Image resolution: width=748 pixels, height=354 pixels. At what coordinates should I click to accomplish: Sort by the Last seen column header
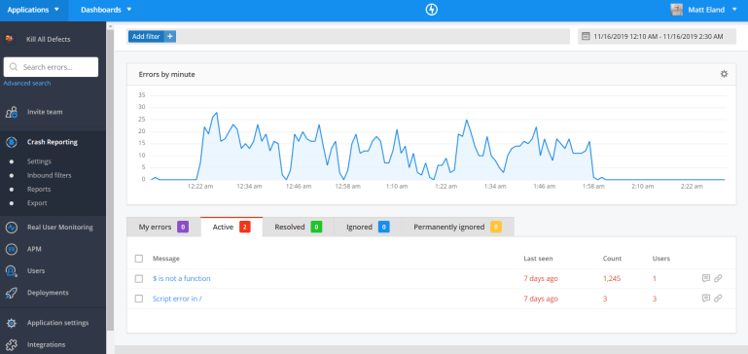coord(538,259)
